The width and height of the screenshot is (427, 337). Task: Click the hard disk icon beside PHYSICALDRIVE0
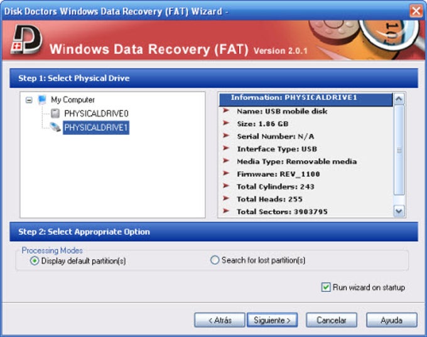coord(55,113)
